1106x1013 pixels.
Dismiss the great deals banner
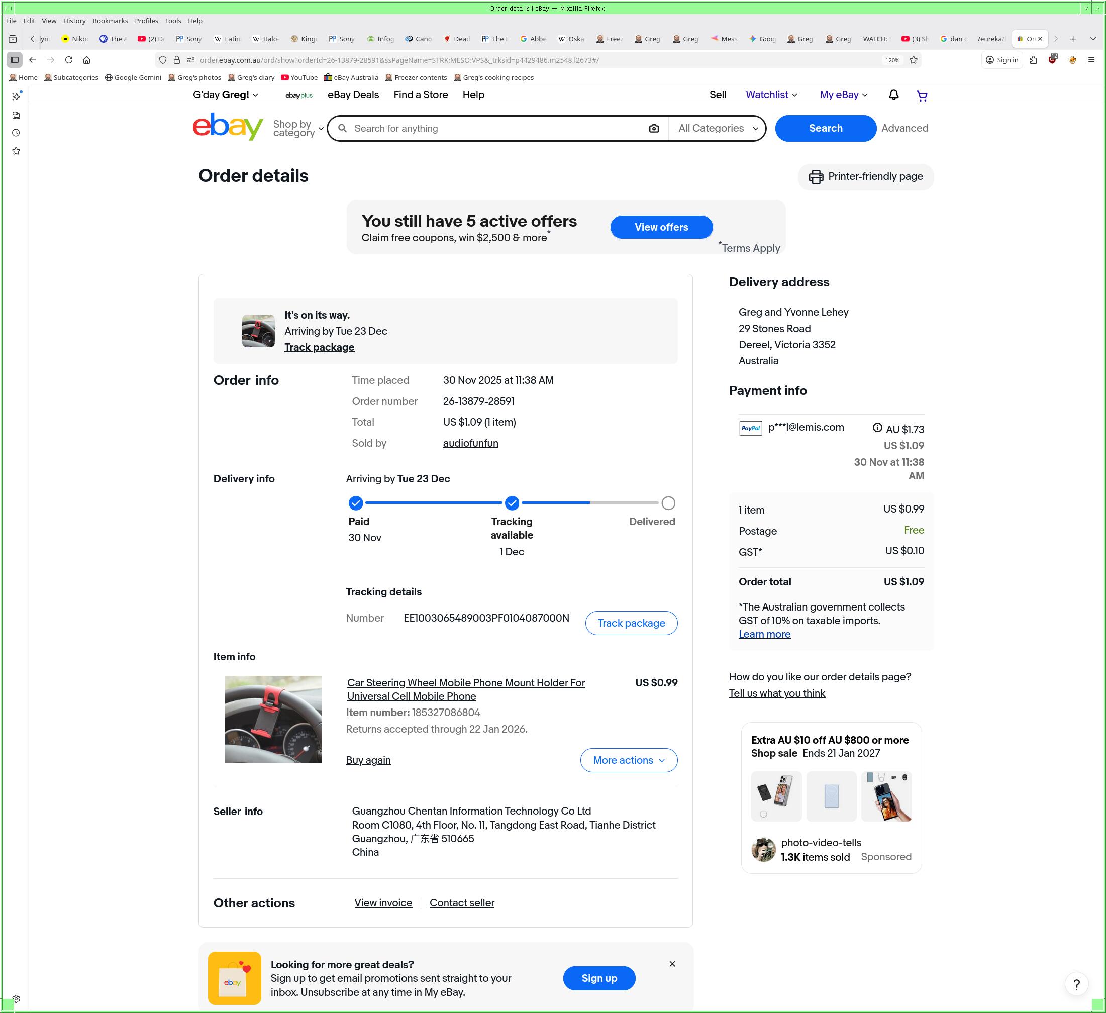[x=672, y=964]
